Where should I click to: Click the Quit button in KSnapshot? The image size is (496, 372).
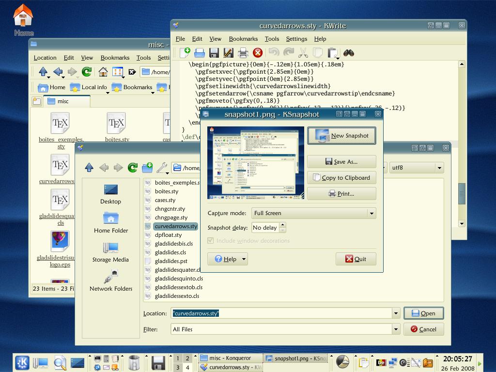click(356, 259)
